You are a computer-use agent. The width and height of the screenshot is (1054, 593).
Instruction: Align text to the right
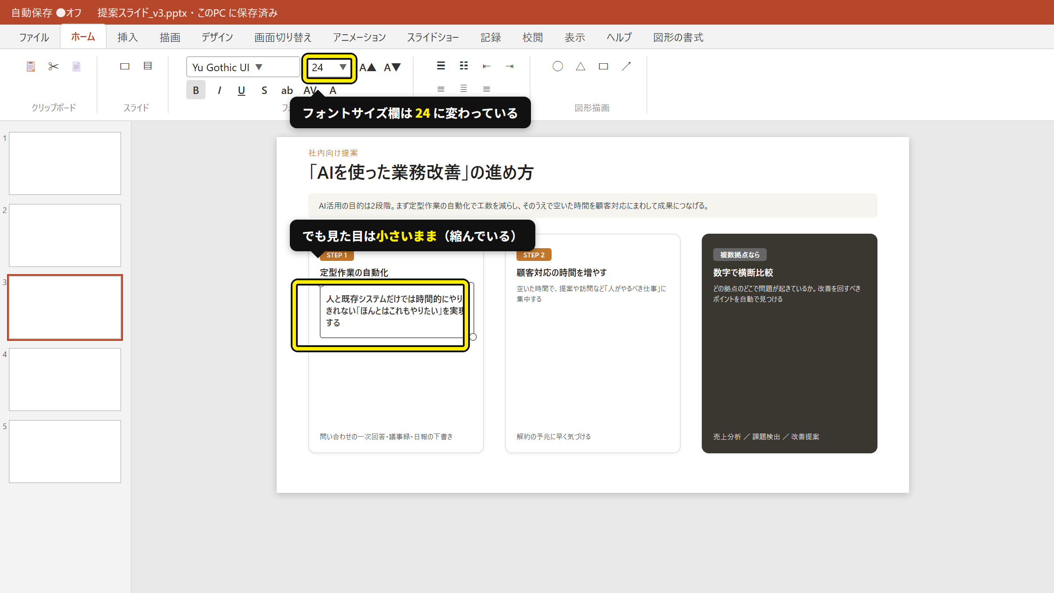tap(487, 89)
